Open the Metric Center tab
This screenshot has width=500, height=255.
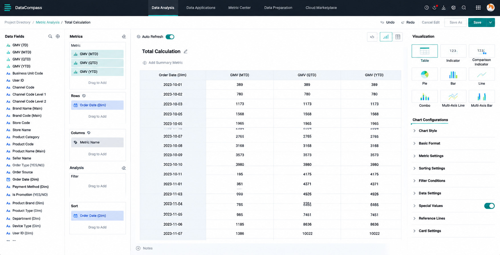point(239,8)
